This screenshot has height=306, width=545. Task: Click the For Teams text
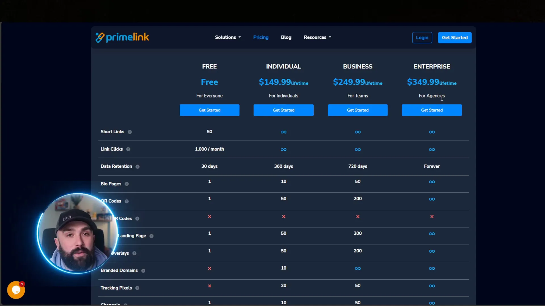point(358,96)
